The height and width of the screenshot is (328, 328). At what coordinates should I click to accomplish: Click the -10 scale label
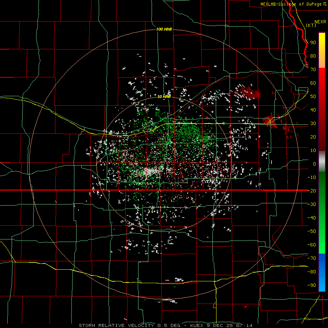tap(312, 177)
